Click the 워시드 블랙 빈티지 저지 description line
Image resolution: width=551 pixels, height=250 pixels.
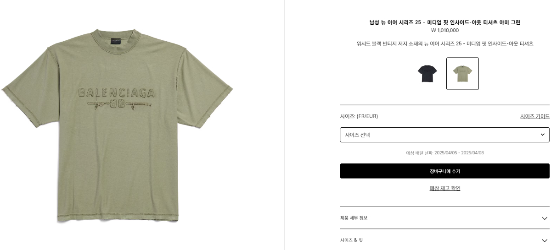coord(444,44)
